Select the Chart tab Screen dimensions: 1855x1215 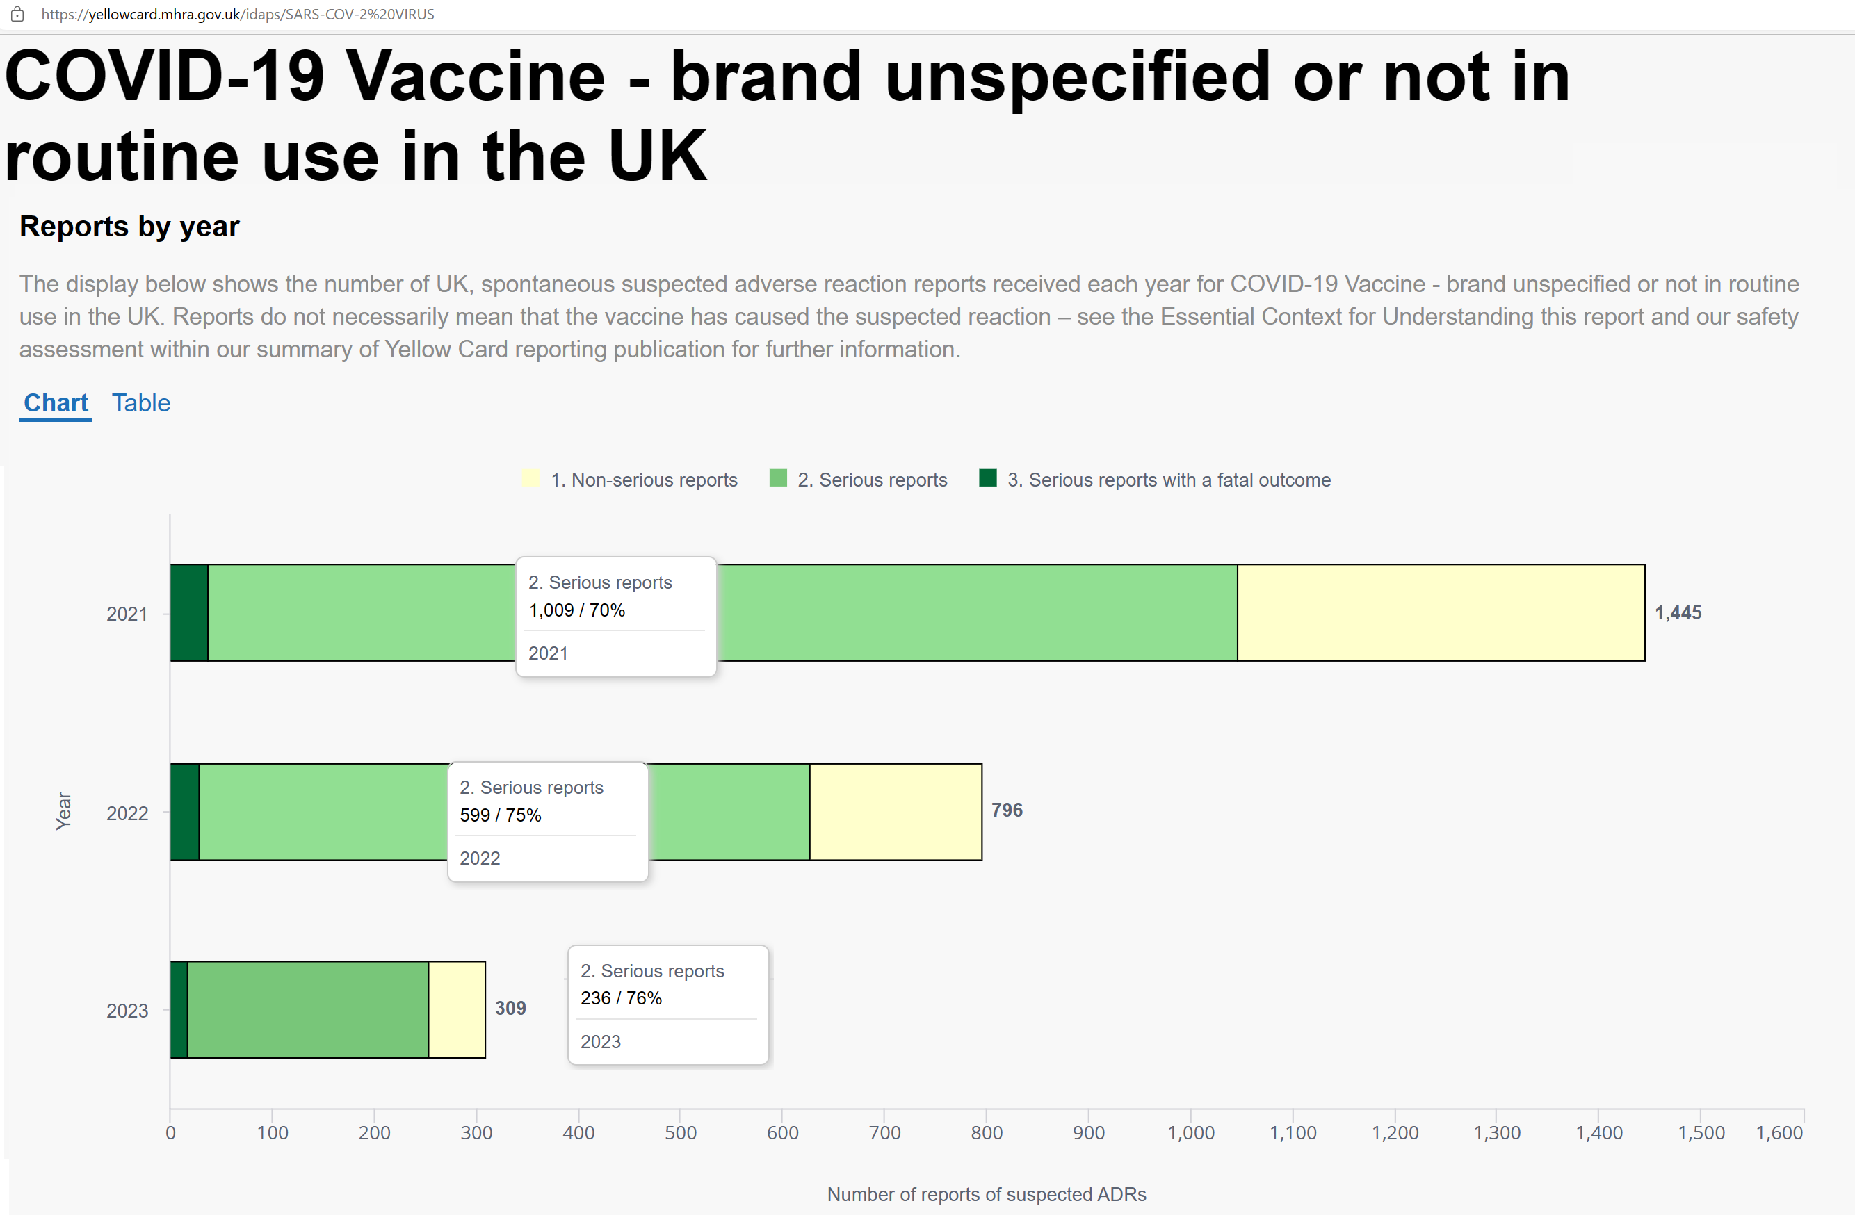tap(56, 403)
